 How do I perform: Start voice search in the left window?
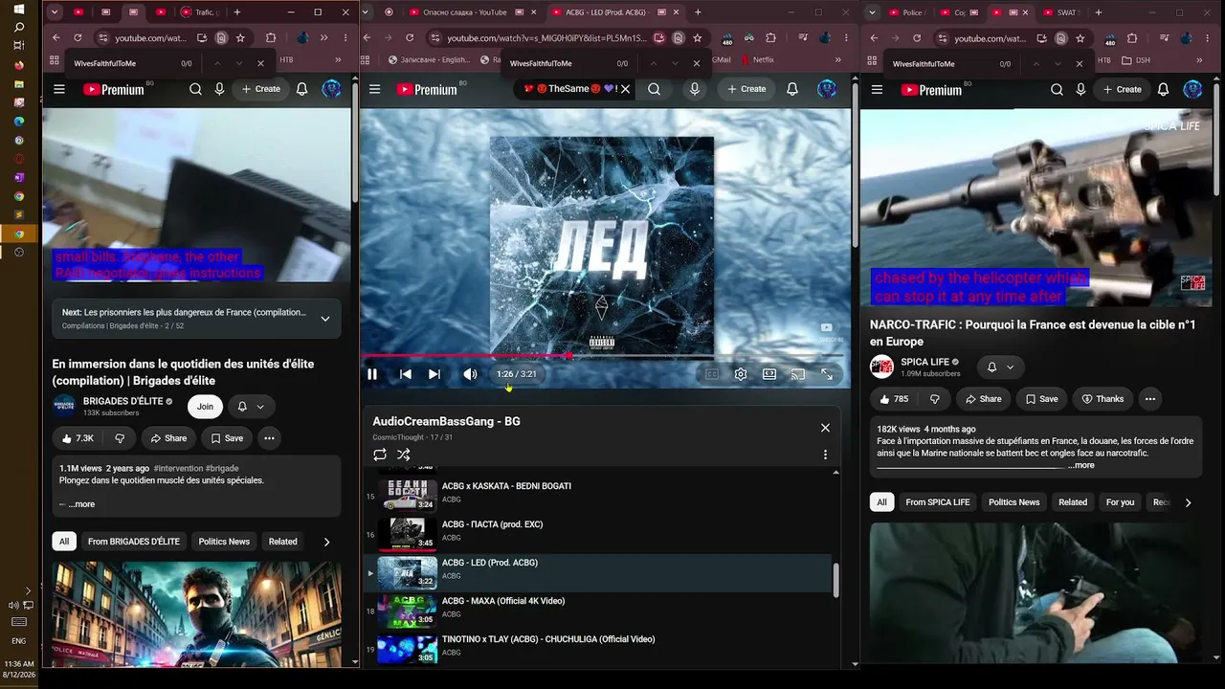coord(219,89)
